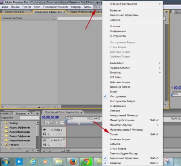Expand the Аудио Эффекты folder

(x=2, y=127)
